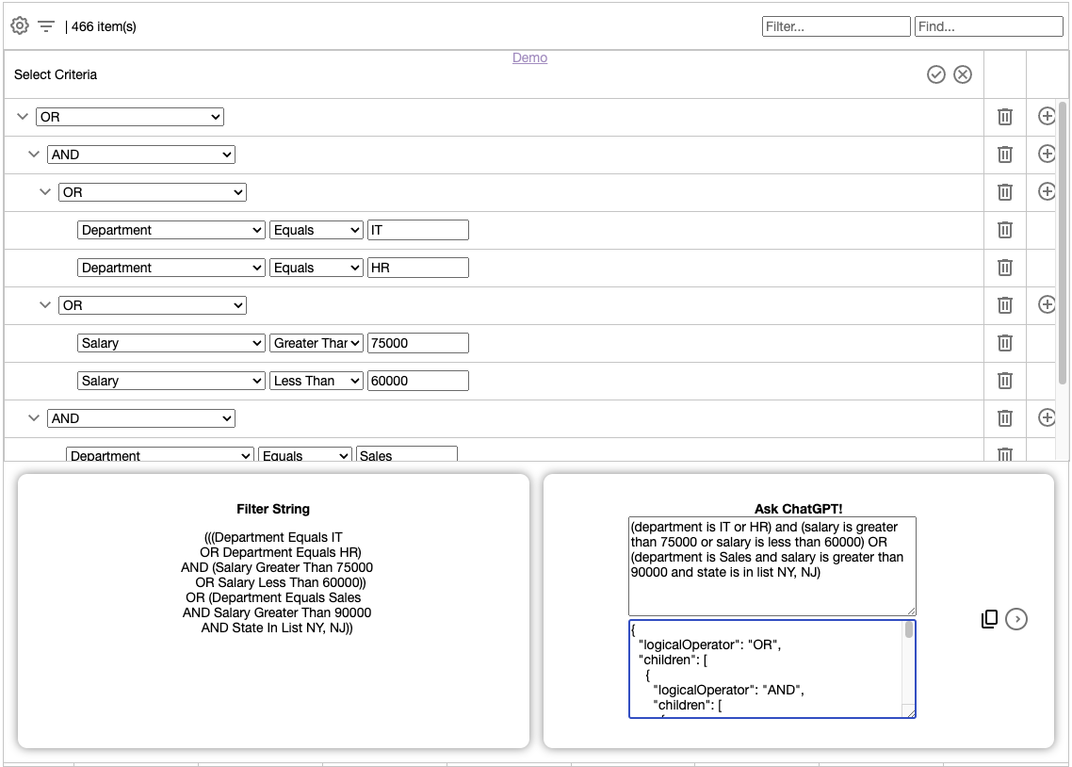Cancel criteria with the X circle icon
Image resolution: width=1072 pixels, height=767 pixels.
tap(963, 74)
